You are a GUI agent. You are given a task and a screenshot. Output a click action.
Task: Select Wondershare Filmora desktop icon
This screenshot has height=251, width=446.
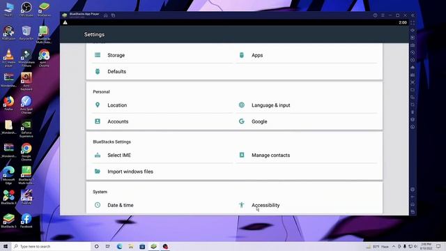tap(26, 58)
